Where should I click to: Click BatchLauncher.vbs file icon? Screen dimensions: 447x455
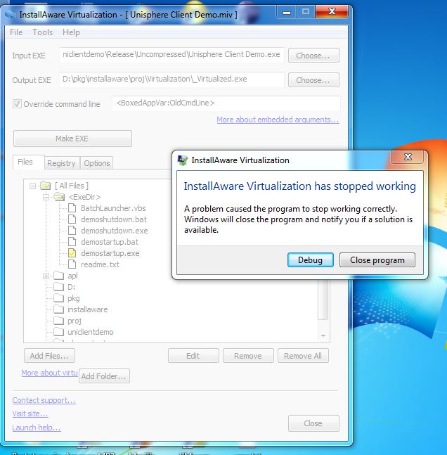[72, 208]
